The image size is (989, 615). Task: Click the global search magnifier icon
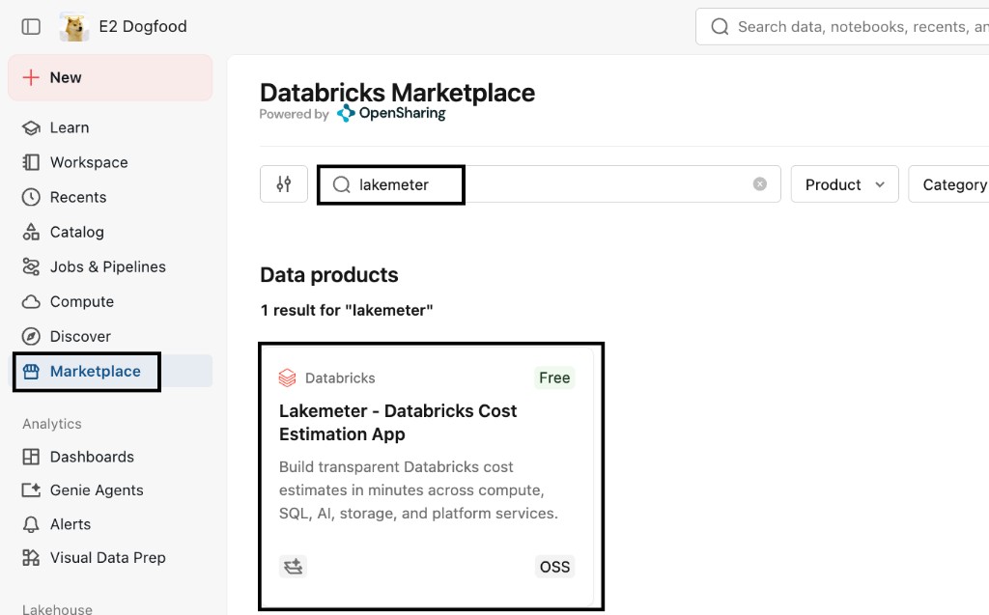(x=720, y=26)
